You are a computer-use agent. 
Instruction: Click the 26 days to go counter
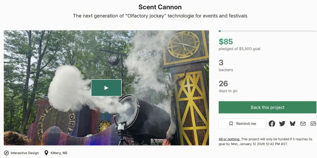point(223,84)
